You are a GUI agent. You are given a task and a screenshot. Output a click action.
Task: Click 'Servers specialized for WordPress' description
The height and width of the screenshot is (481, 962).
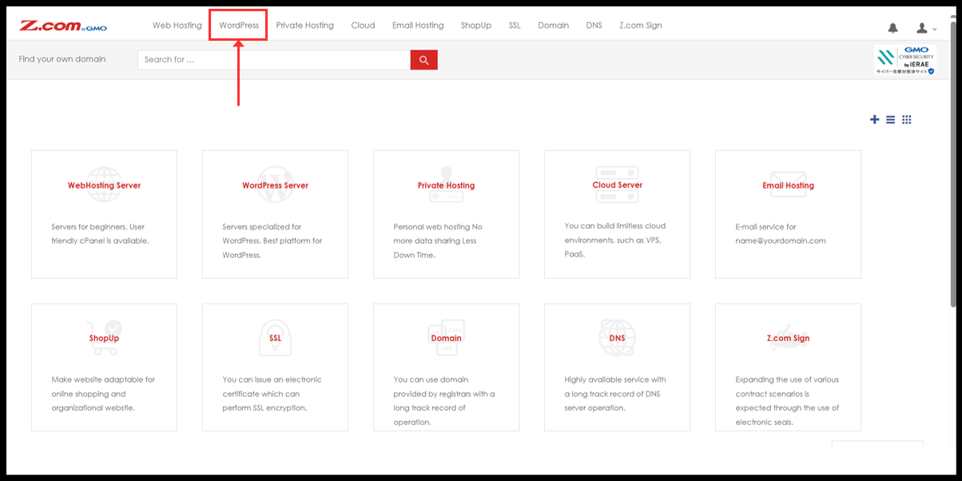coord(272,240)
